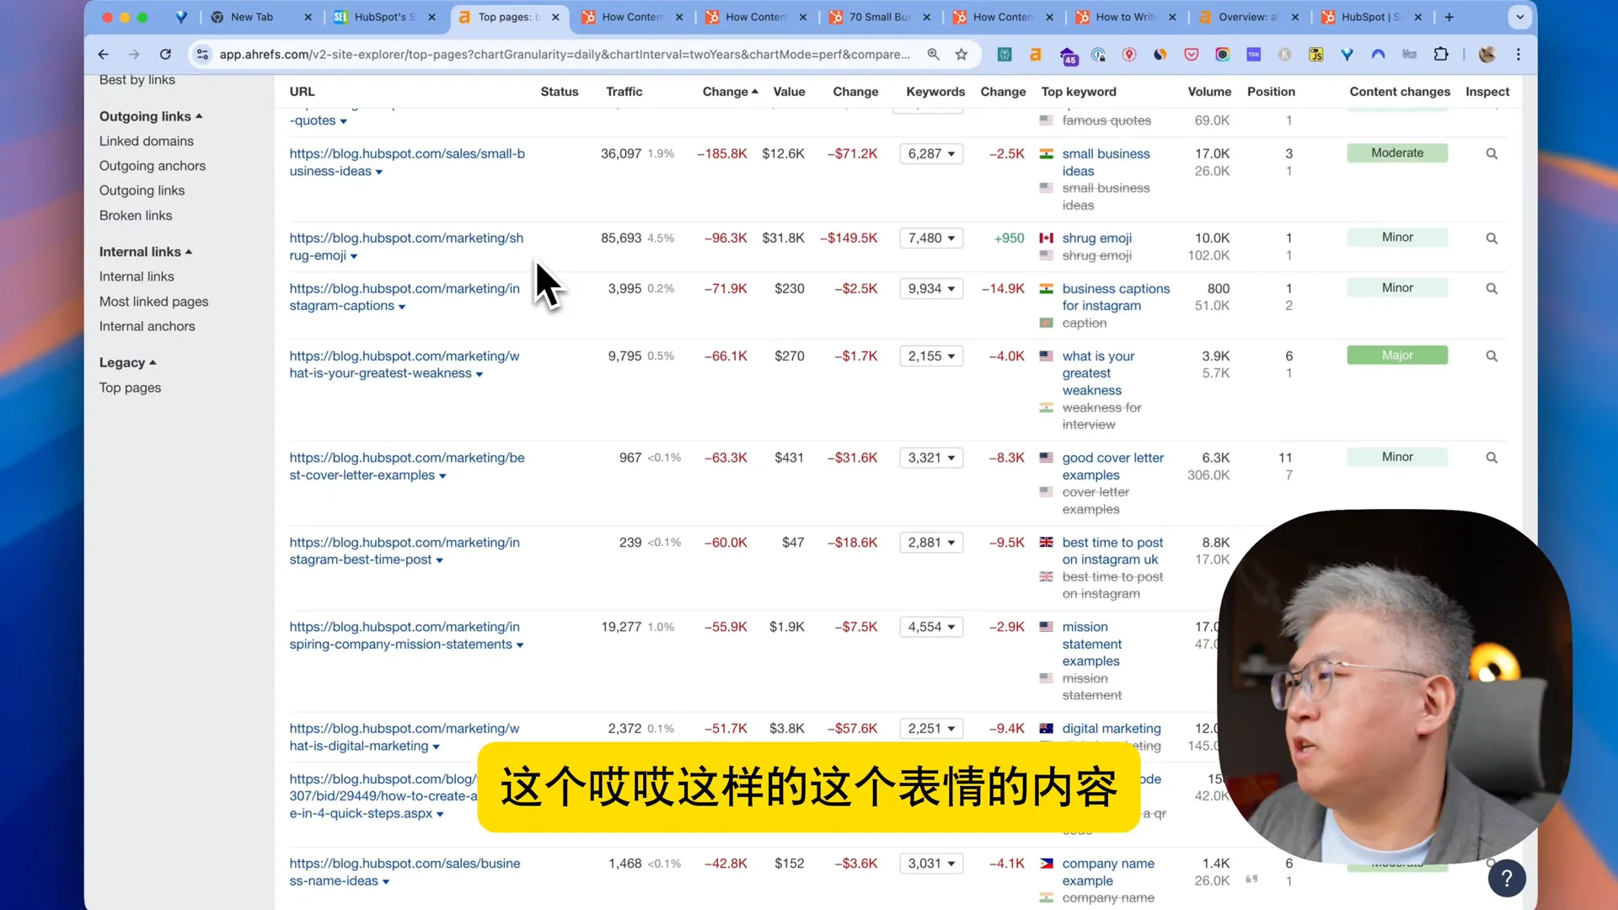Click the 'small business ideas' top keyword
This screenshot has width=1618, height=910.
[x=1106, y=162]
